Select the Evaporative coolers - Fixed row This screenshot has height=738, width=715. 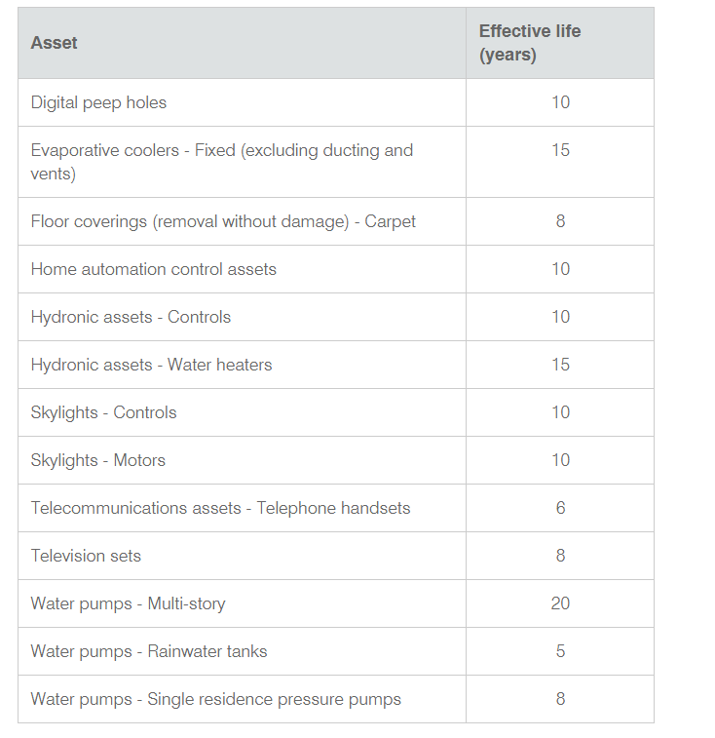(336, 162)
